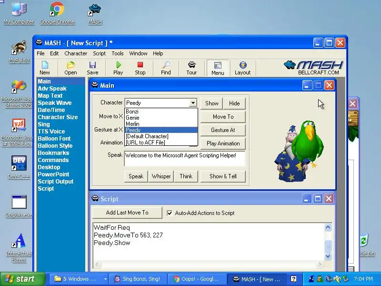Viewport: 381px width, 286px height.
Task: Click into the Speak text field
Action: point(185,159)
